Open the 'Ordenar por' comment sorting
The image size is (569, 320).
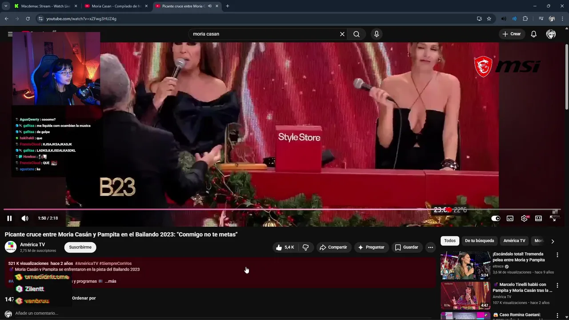point(84,298)
